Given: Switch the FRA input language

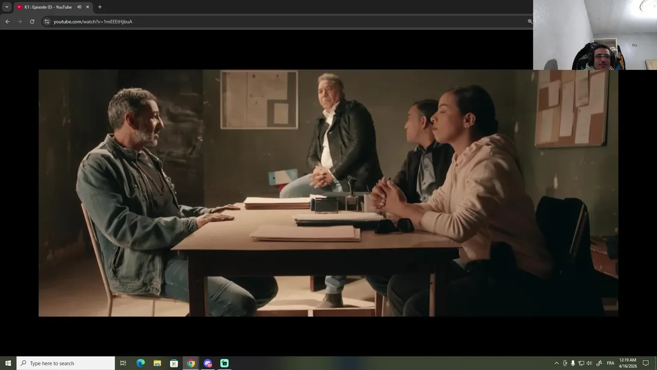Looking at the screenshot, I should [x=611, y=363].
